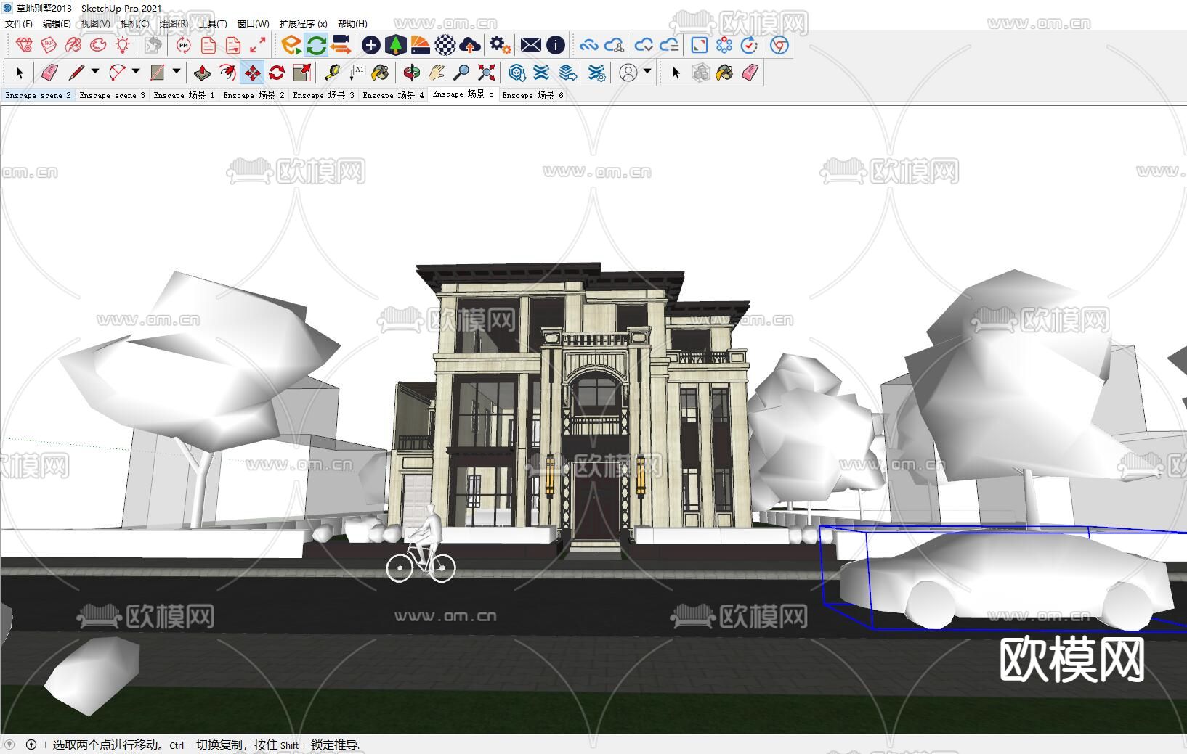Select the Tape Measure tool
This screenshot has height=754, width=1187.
point(332,73)
